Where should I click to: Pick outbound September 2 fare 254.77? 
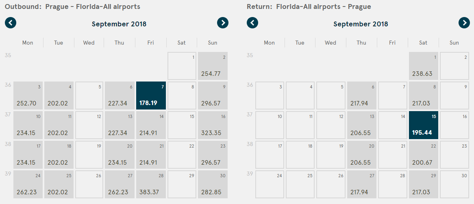coord(213,66)
